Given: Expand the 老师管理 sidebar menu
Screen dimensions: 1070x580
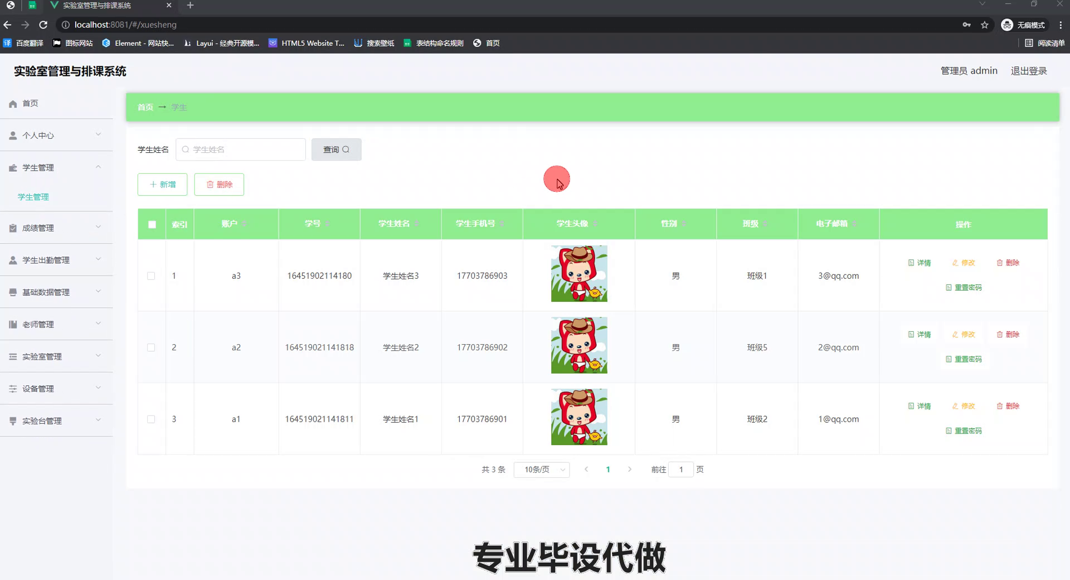Looking at the screenshot, I should click(56, 324).
